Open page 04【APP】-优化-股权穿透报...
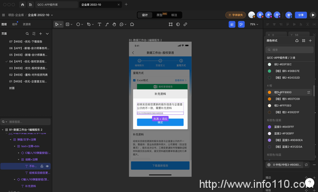 click(28, 61)
